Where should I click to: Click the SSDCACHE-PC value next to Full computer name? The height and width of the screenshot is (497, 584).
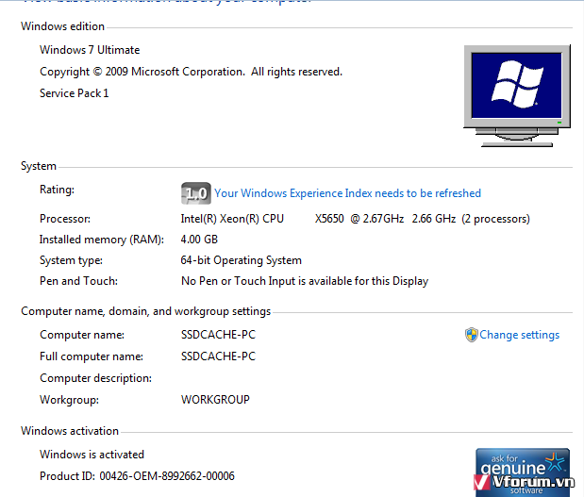coord(218,356)
